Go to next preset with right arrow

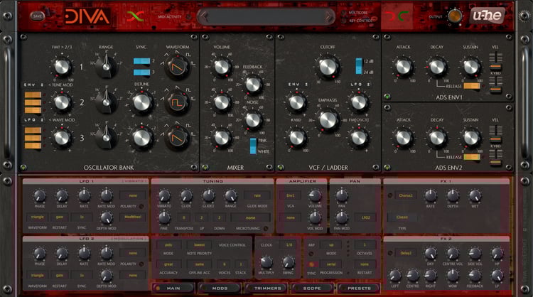click(329, 16)
